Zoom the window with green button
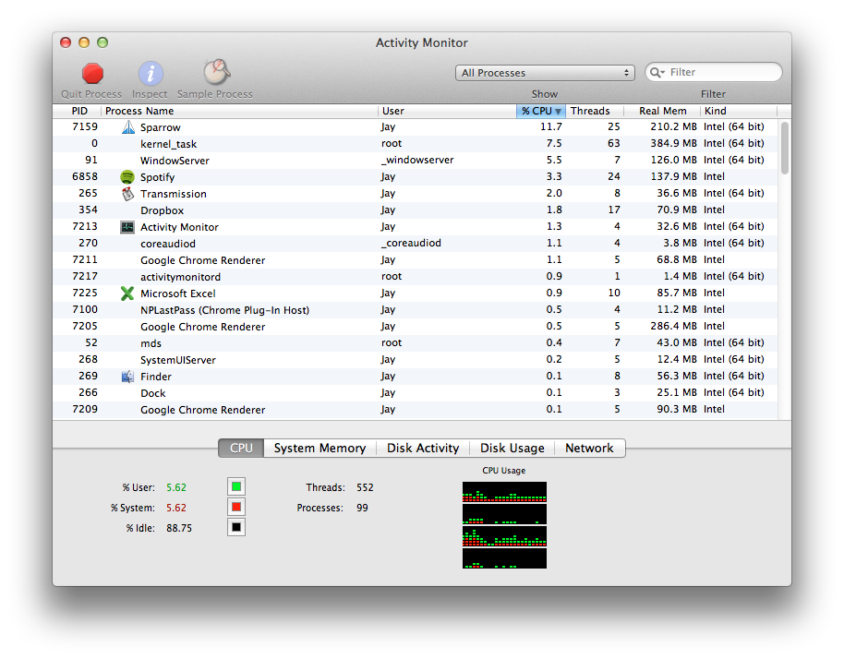This screenshot has height=659, width=844. (102, 42)
